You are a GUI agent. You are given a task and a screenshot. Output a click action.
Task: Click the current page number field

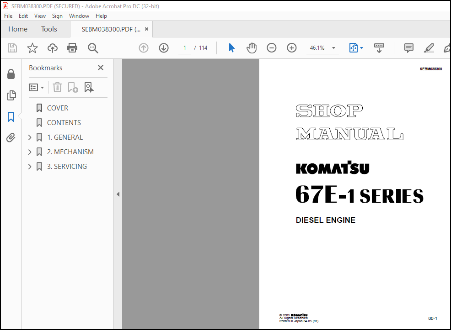tap(185, 48)
